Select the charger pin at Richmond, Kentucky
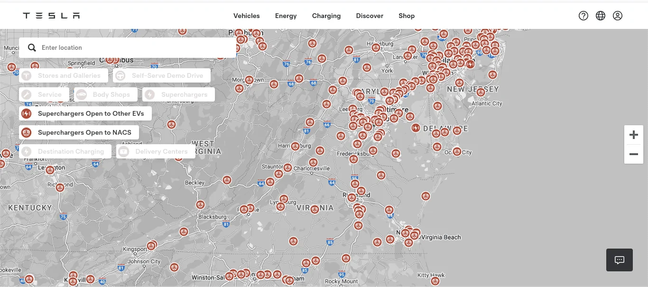 (60, 187)
